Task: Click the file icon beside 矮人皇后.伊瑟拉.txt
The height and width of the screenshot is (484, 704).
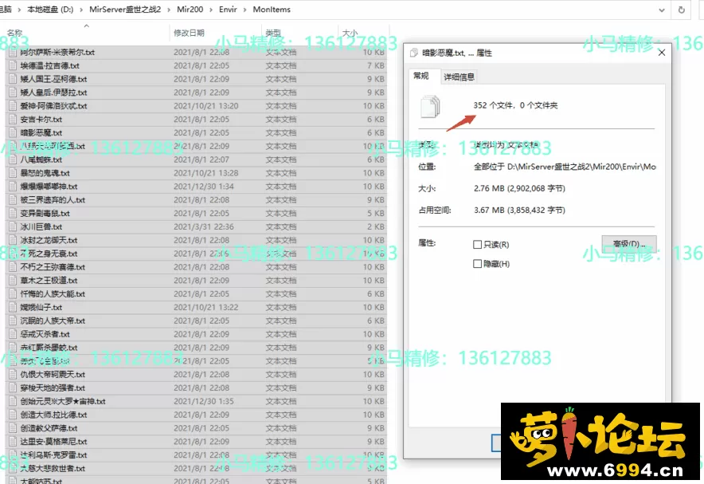Action: coord(13,92)
